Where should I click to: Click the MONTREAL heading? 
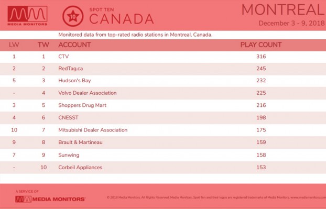[283, 10]
